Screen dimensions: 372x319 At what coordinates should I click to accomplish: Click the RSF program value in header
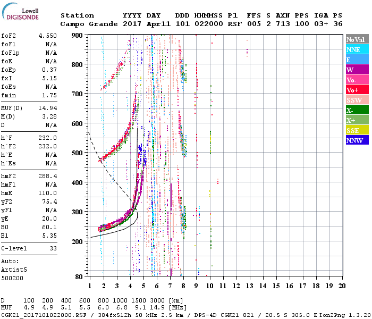click(235, 24)
